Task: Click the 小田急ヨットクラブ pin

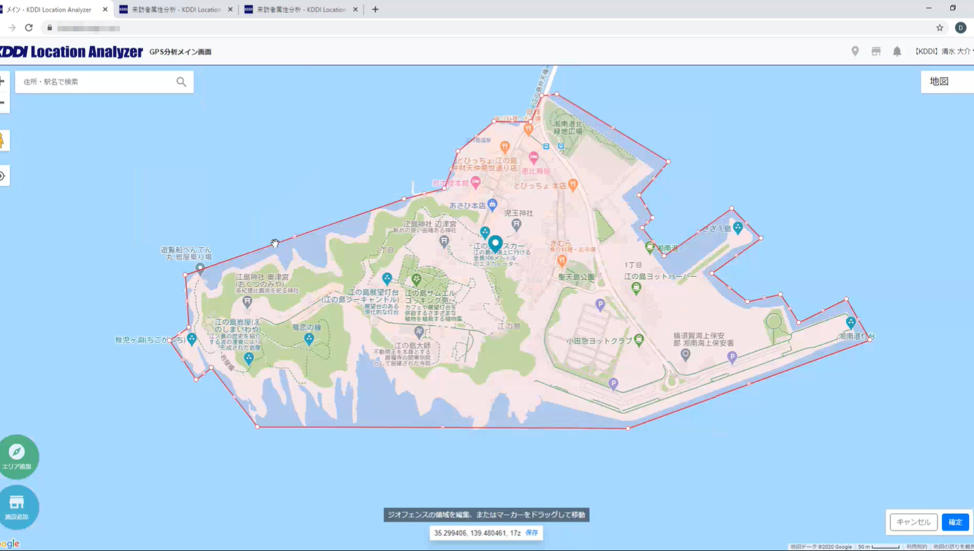Action: coord(639,339)
